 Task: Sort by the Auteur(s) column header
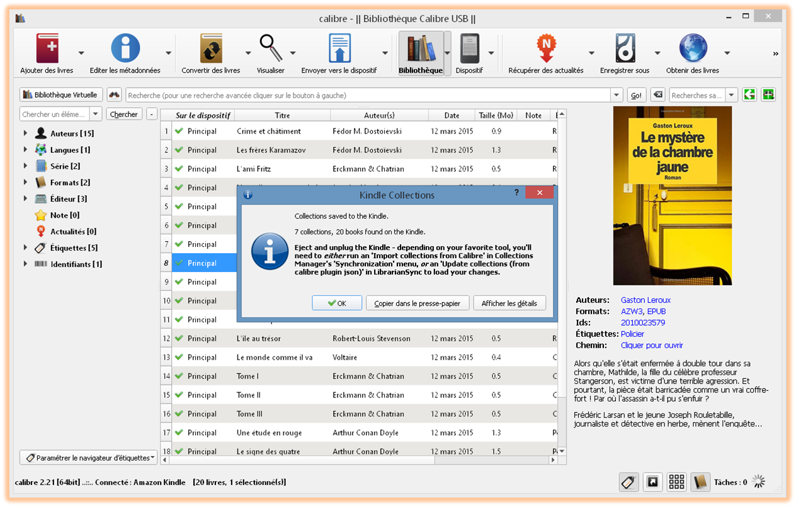379,115
